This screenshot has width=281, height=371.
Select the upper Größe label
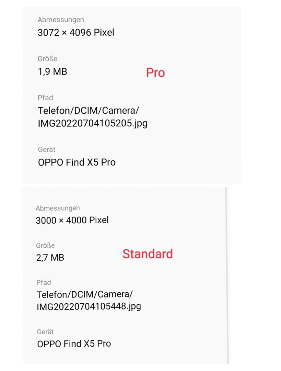click(x=47, y=58)
